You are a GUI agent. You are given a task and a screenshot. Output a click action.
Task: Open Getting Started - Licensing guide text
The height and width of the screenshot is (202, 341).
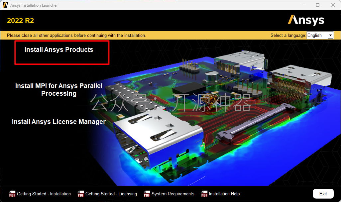111,194
